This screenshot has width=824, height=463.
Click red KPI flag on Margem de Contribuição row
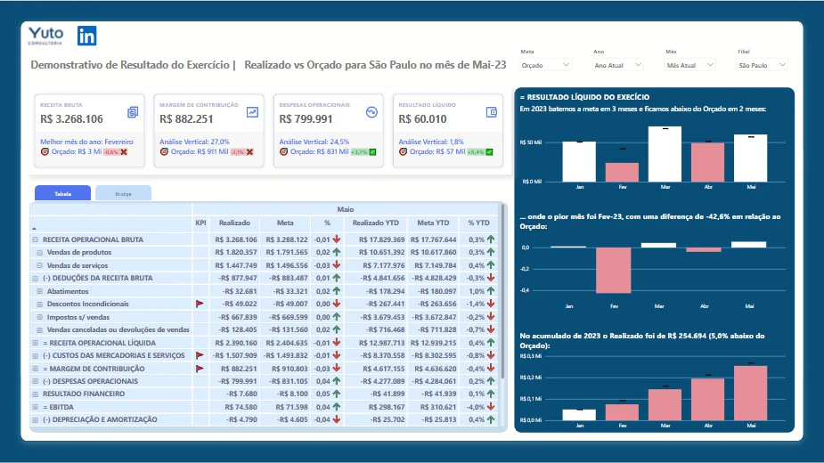200,369
